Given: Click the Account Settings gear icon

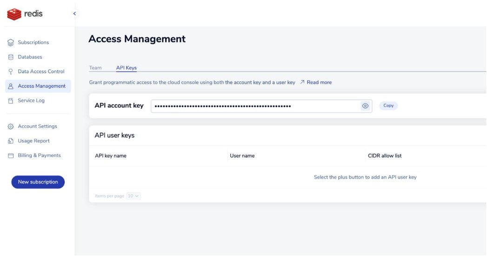Looking at the screenshot, I should (x=11, y=126).
